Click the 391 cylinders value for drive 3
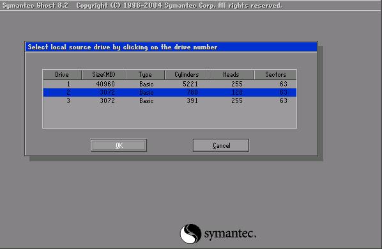The width and height of the screenshot is (382, 249). pyautogui.click(x=192, y=100)
